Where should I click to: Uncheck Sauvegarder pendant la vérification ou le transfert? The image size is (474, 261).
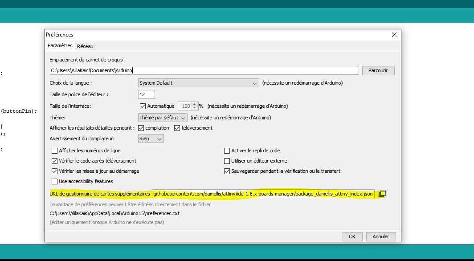(227, 171)
